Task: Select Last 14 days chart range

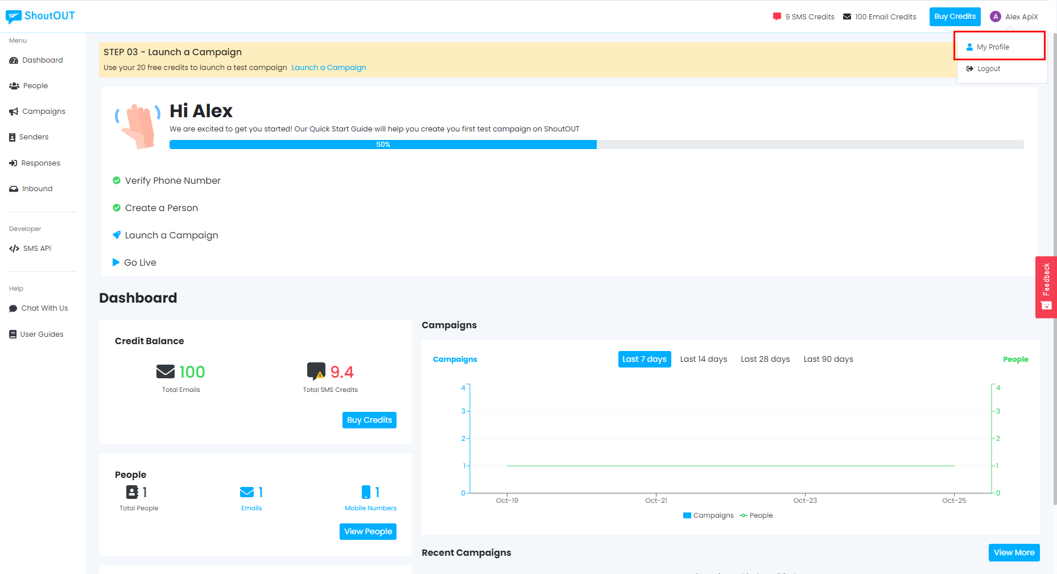Action: point(704,359)
